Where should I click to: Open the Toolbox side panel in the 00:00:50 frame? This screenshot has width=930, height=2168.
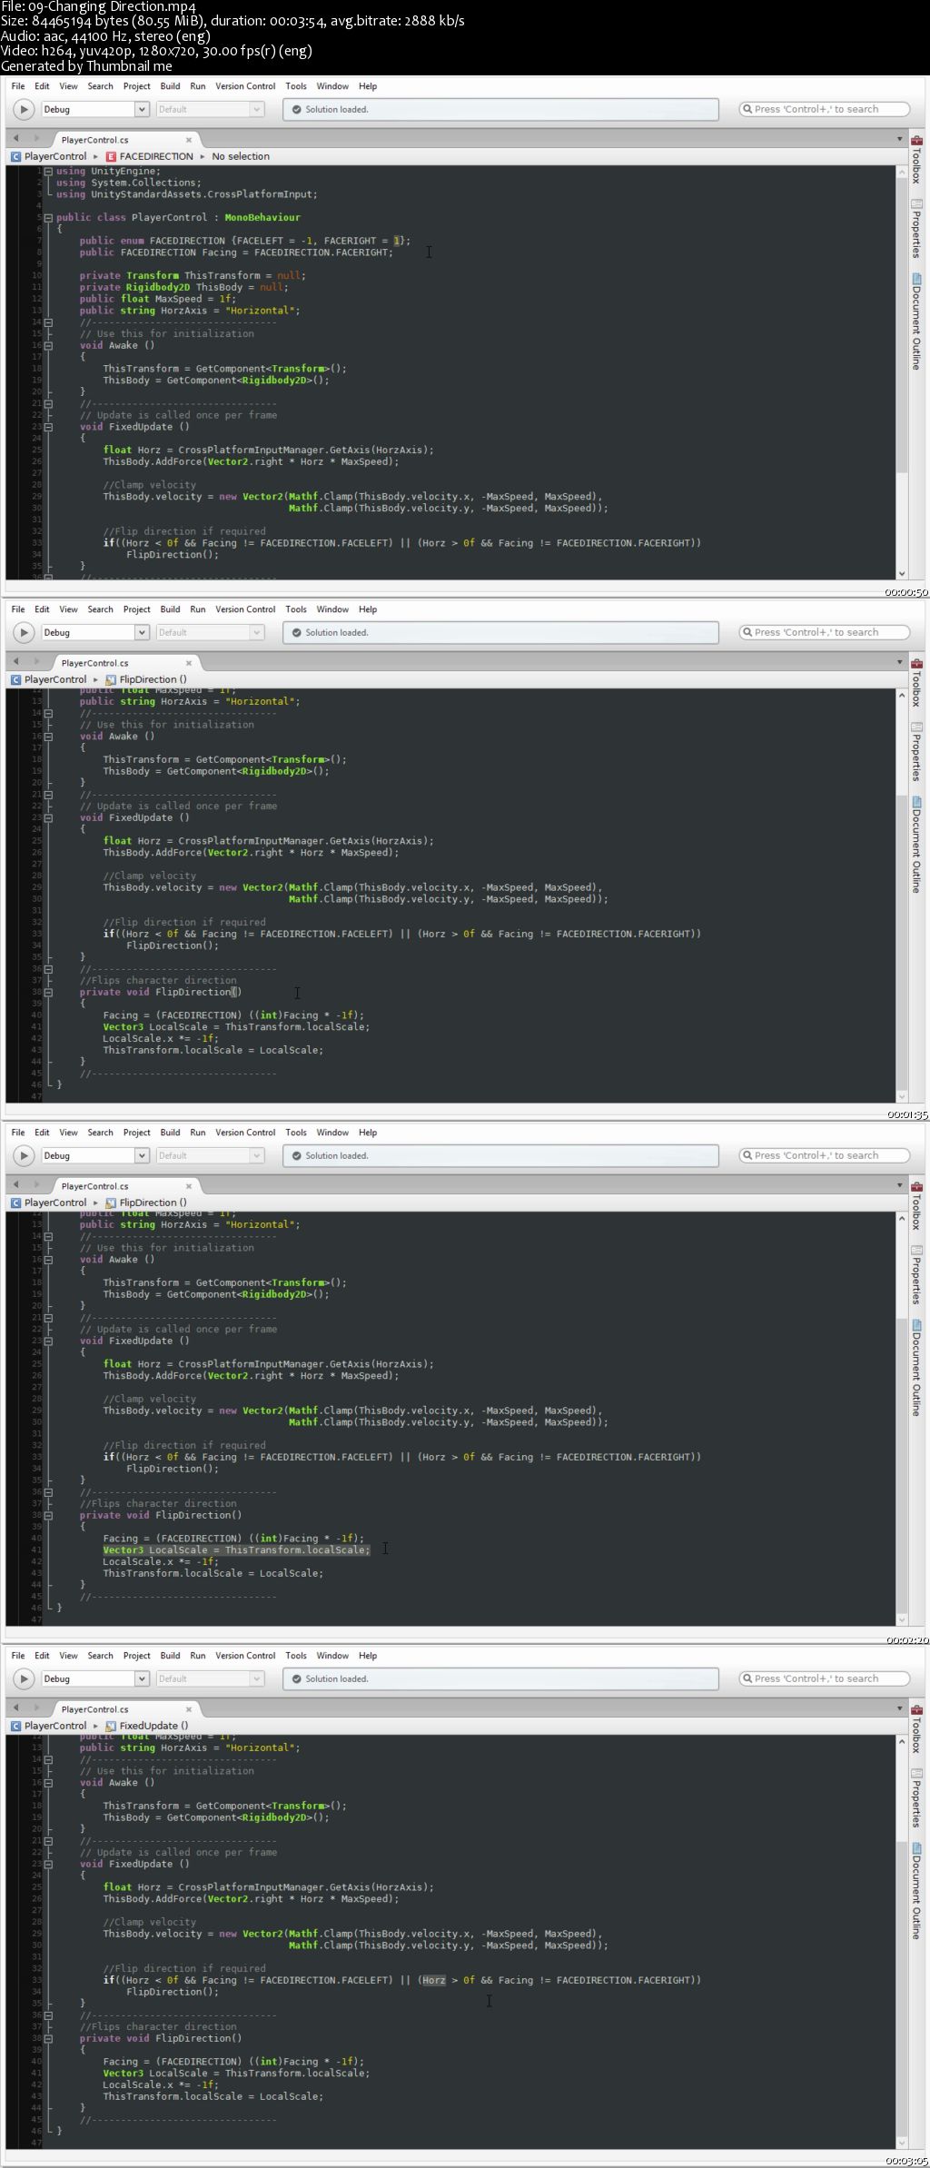click(x=916, y=160)
